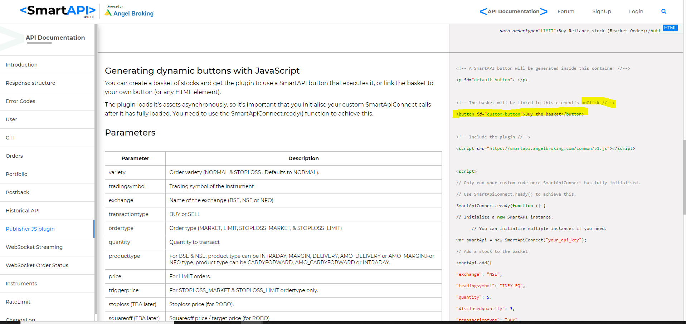Image resolution: width=686 pixels, height=324 pixels.
Task: Select Introduction in the sidebar
Action: point(47,65)
